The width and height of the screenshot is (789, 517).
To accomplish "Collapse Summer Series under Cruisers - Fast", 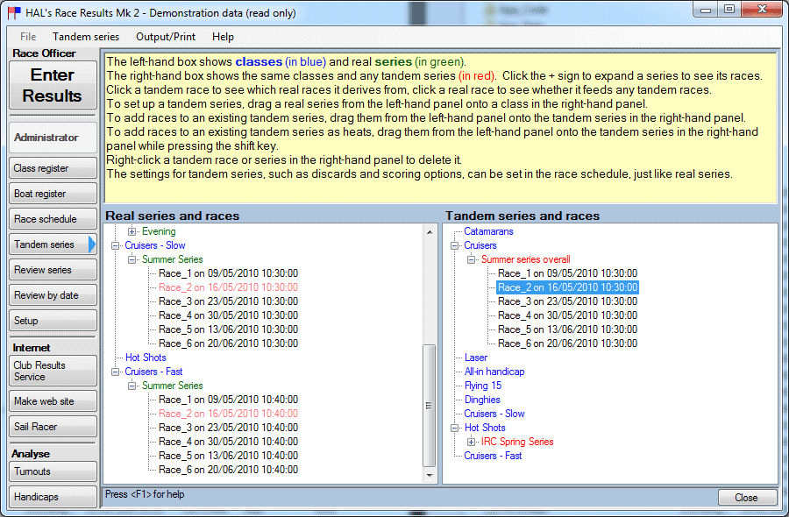I will click(x=131, y=386).
